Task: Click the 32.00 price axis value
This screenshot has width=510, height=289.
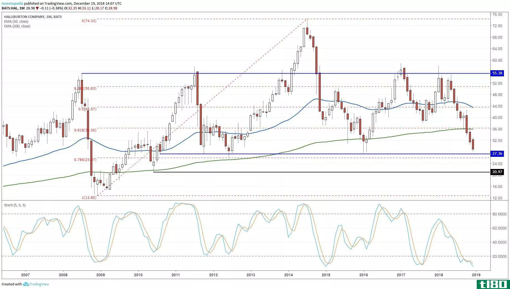Action: (498, 140)
